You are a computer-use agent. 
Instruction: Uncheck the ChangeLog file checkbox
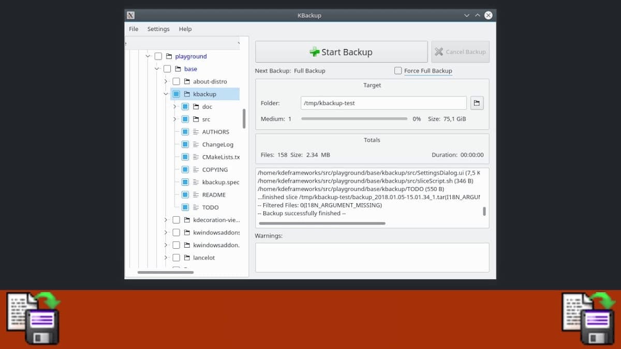(x=185, y=144)
